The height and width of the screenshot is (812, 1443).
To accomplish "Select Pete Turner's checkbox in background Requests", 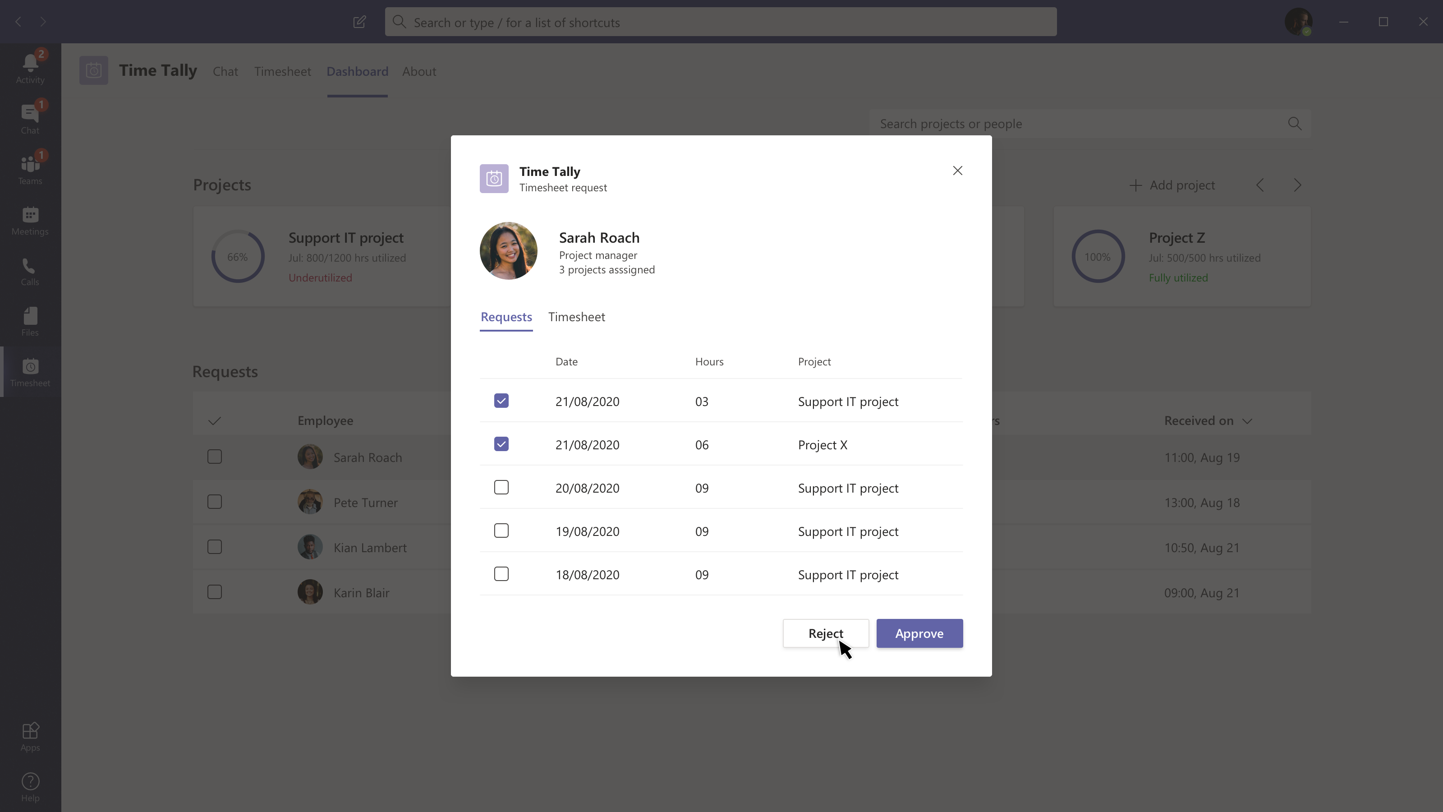I will 215,502.
